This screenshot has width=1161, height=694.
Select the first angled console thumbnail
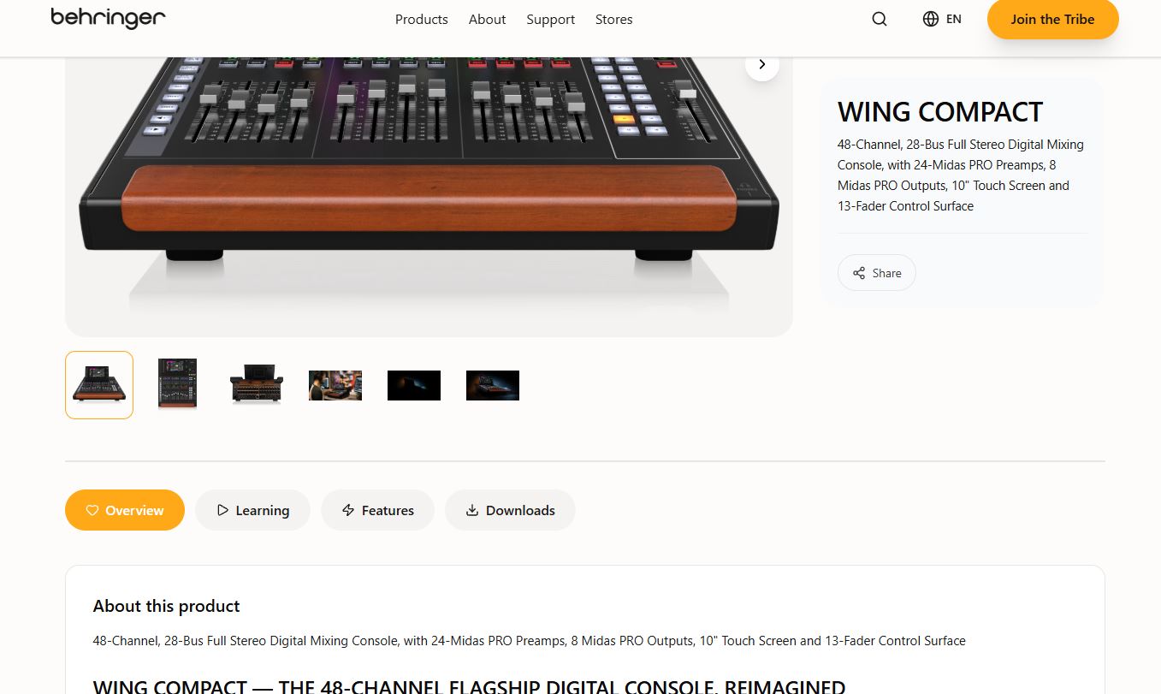click(99, 385)
